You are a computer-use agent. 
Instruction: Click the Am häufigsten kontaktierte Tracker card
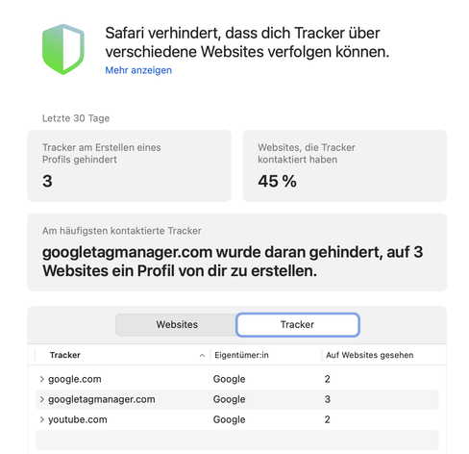[236, 252]
